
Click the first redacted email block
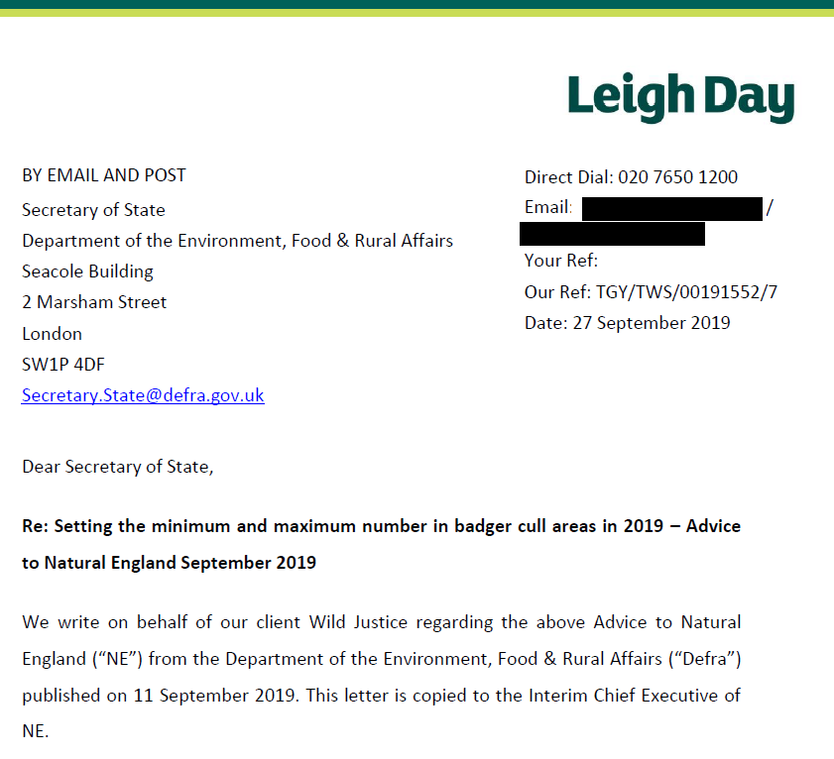671,208
